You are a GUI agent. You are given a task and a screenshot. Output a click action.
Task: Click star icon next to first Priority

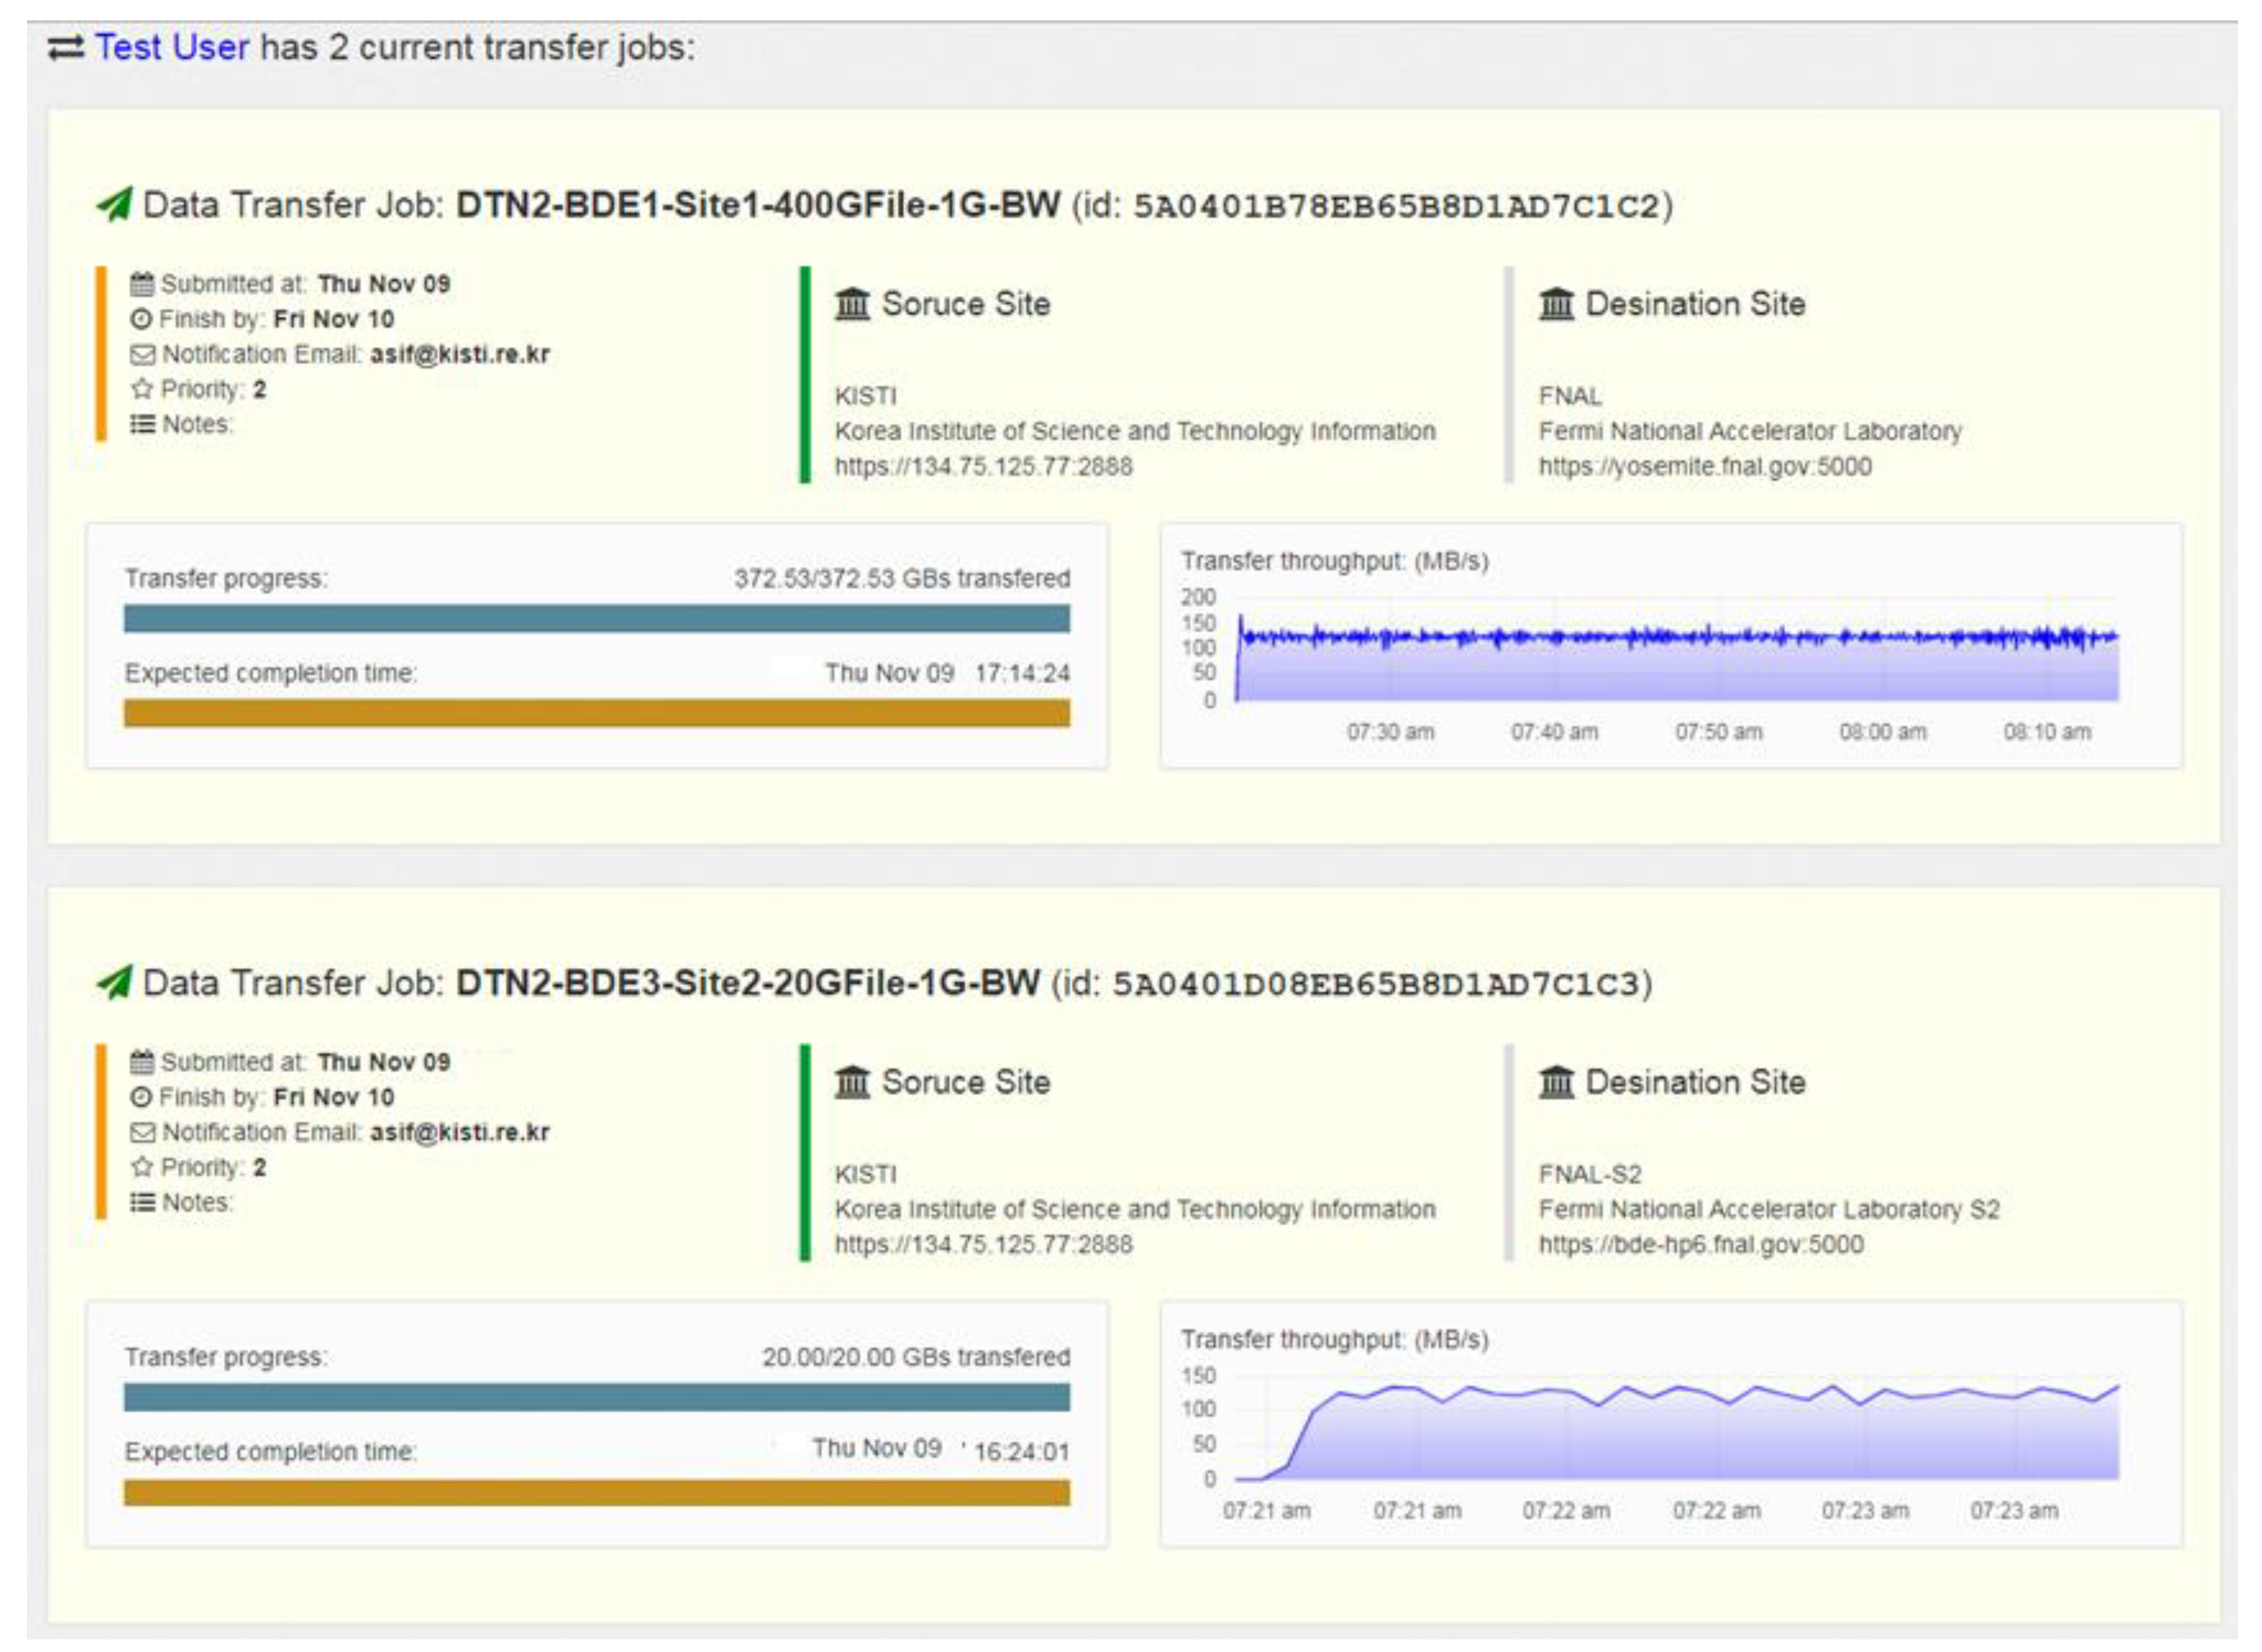click(x=142, y=389)
